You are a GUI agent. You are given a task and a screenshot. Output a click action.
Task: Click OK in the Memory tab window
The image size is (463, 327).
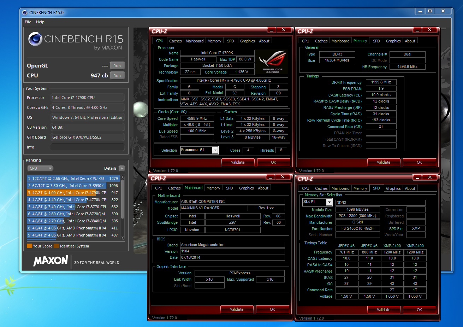pyautogui.click(x=419, y=162)
